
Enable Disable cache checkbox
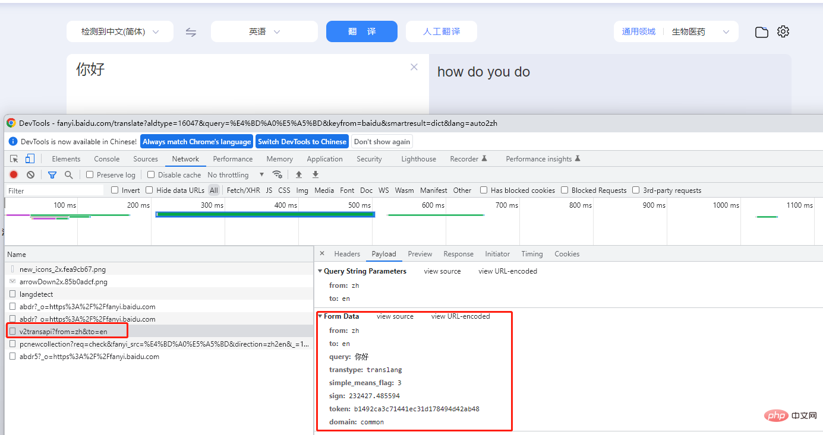point(151,174)
